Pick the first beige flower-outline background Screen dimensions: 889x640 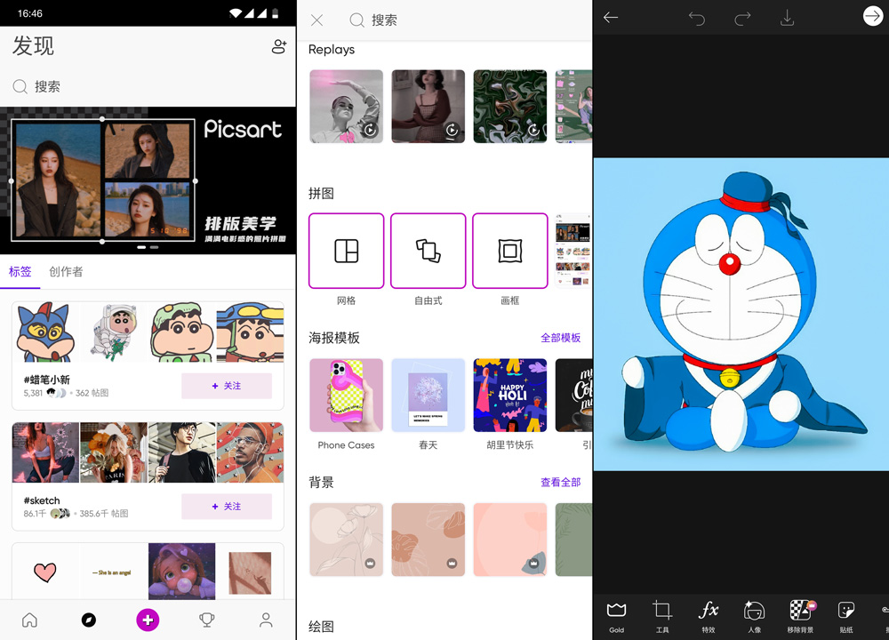[x=347, y=540]
